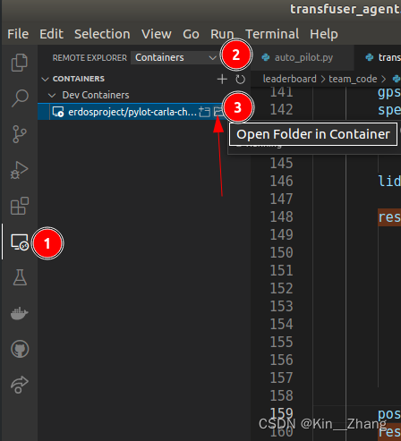This screenshot has height=441, width=401.
Task: Open the Containers dropdown in Remote Explorer
Action: (175, 57)
